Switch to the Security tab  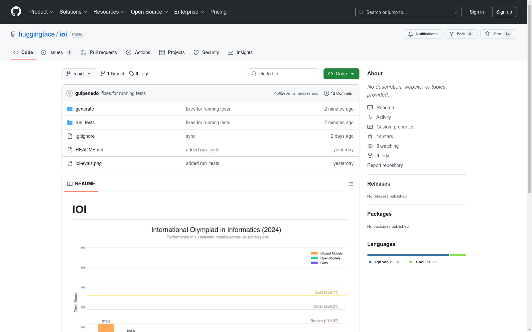tap(206, 52)
